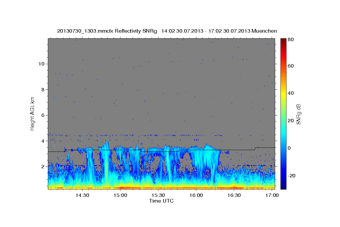Click the plot title mentioning Muenchen

point(167,31)
